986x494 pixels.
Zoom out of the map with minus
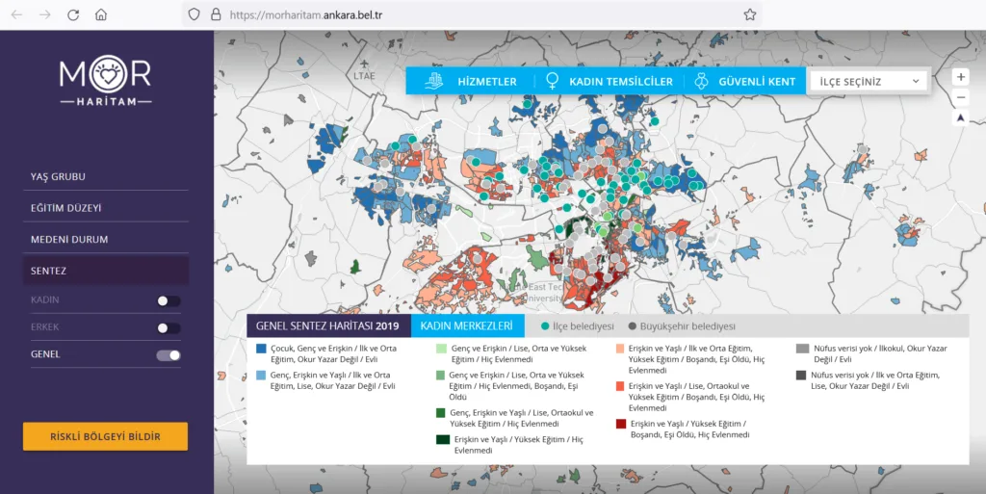tap(960, 97)
